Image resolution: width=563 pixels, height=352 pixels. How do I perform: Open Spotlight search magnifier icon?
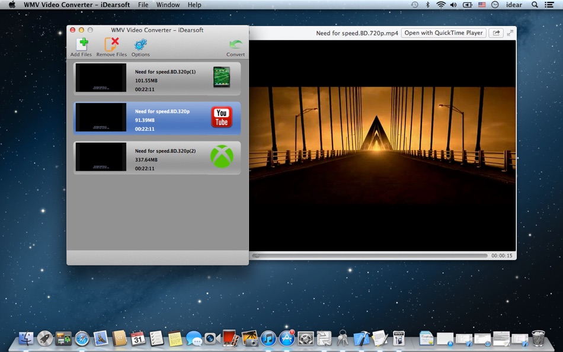click(535, 5)
